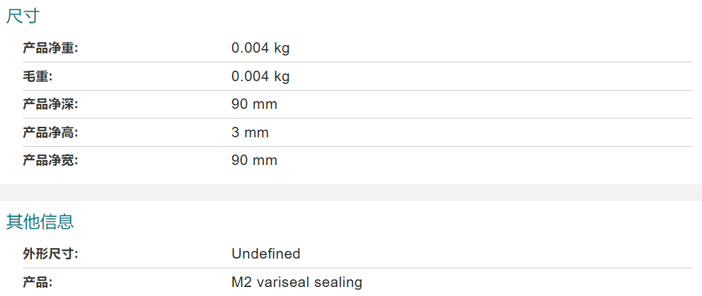Select the 产品 label in 其他信息
702x296 pixels.
37,282
